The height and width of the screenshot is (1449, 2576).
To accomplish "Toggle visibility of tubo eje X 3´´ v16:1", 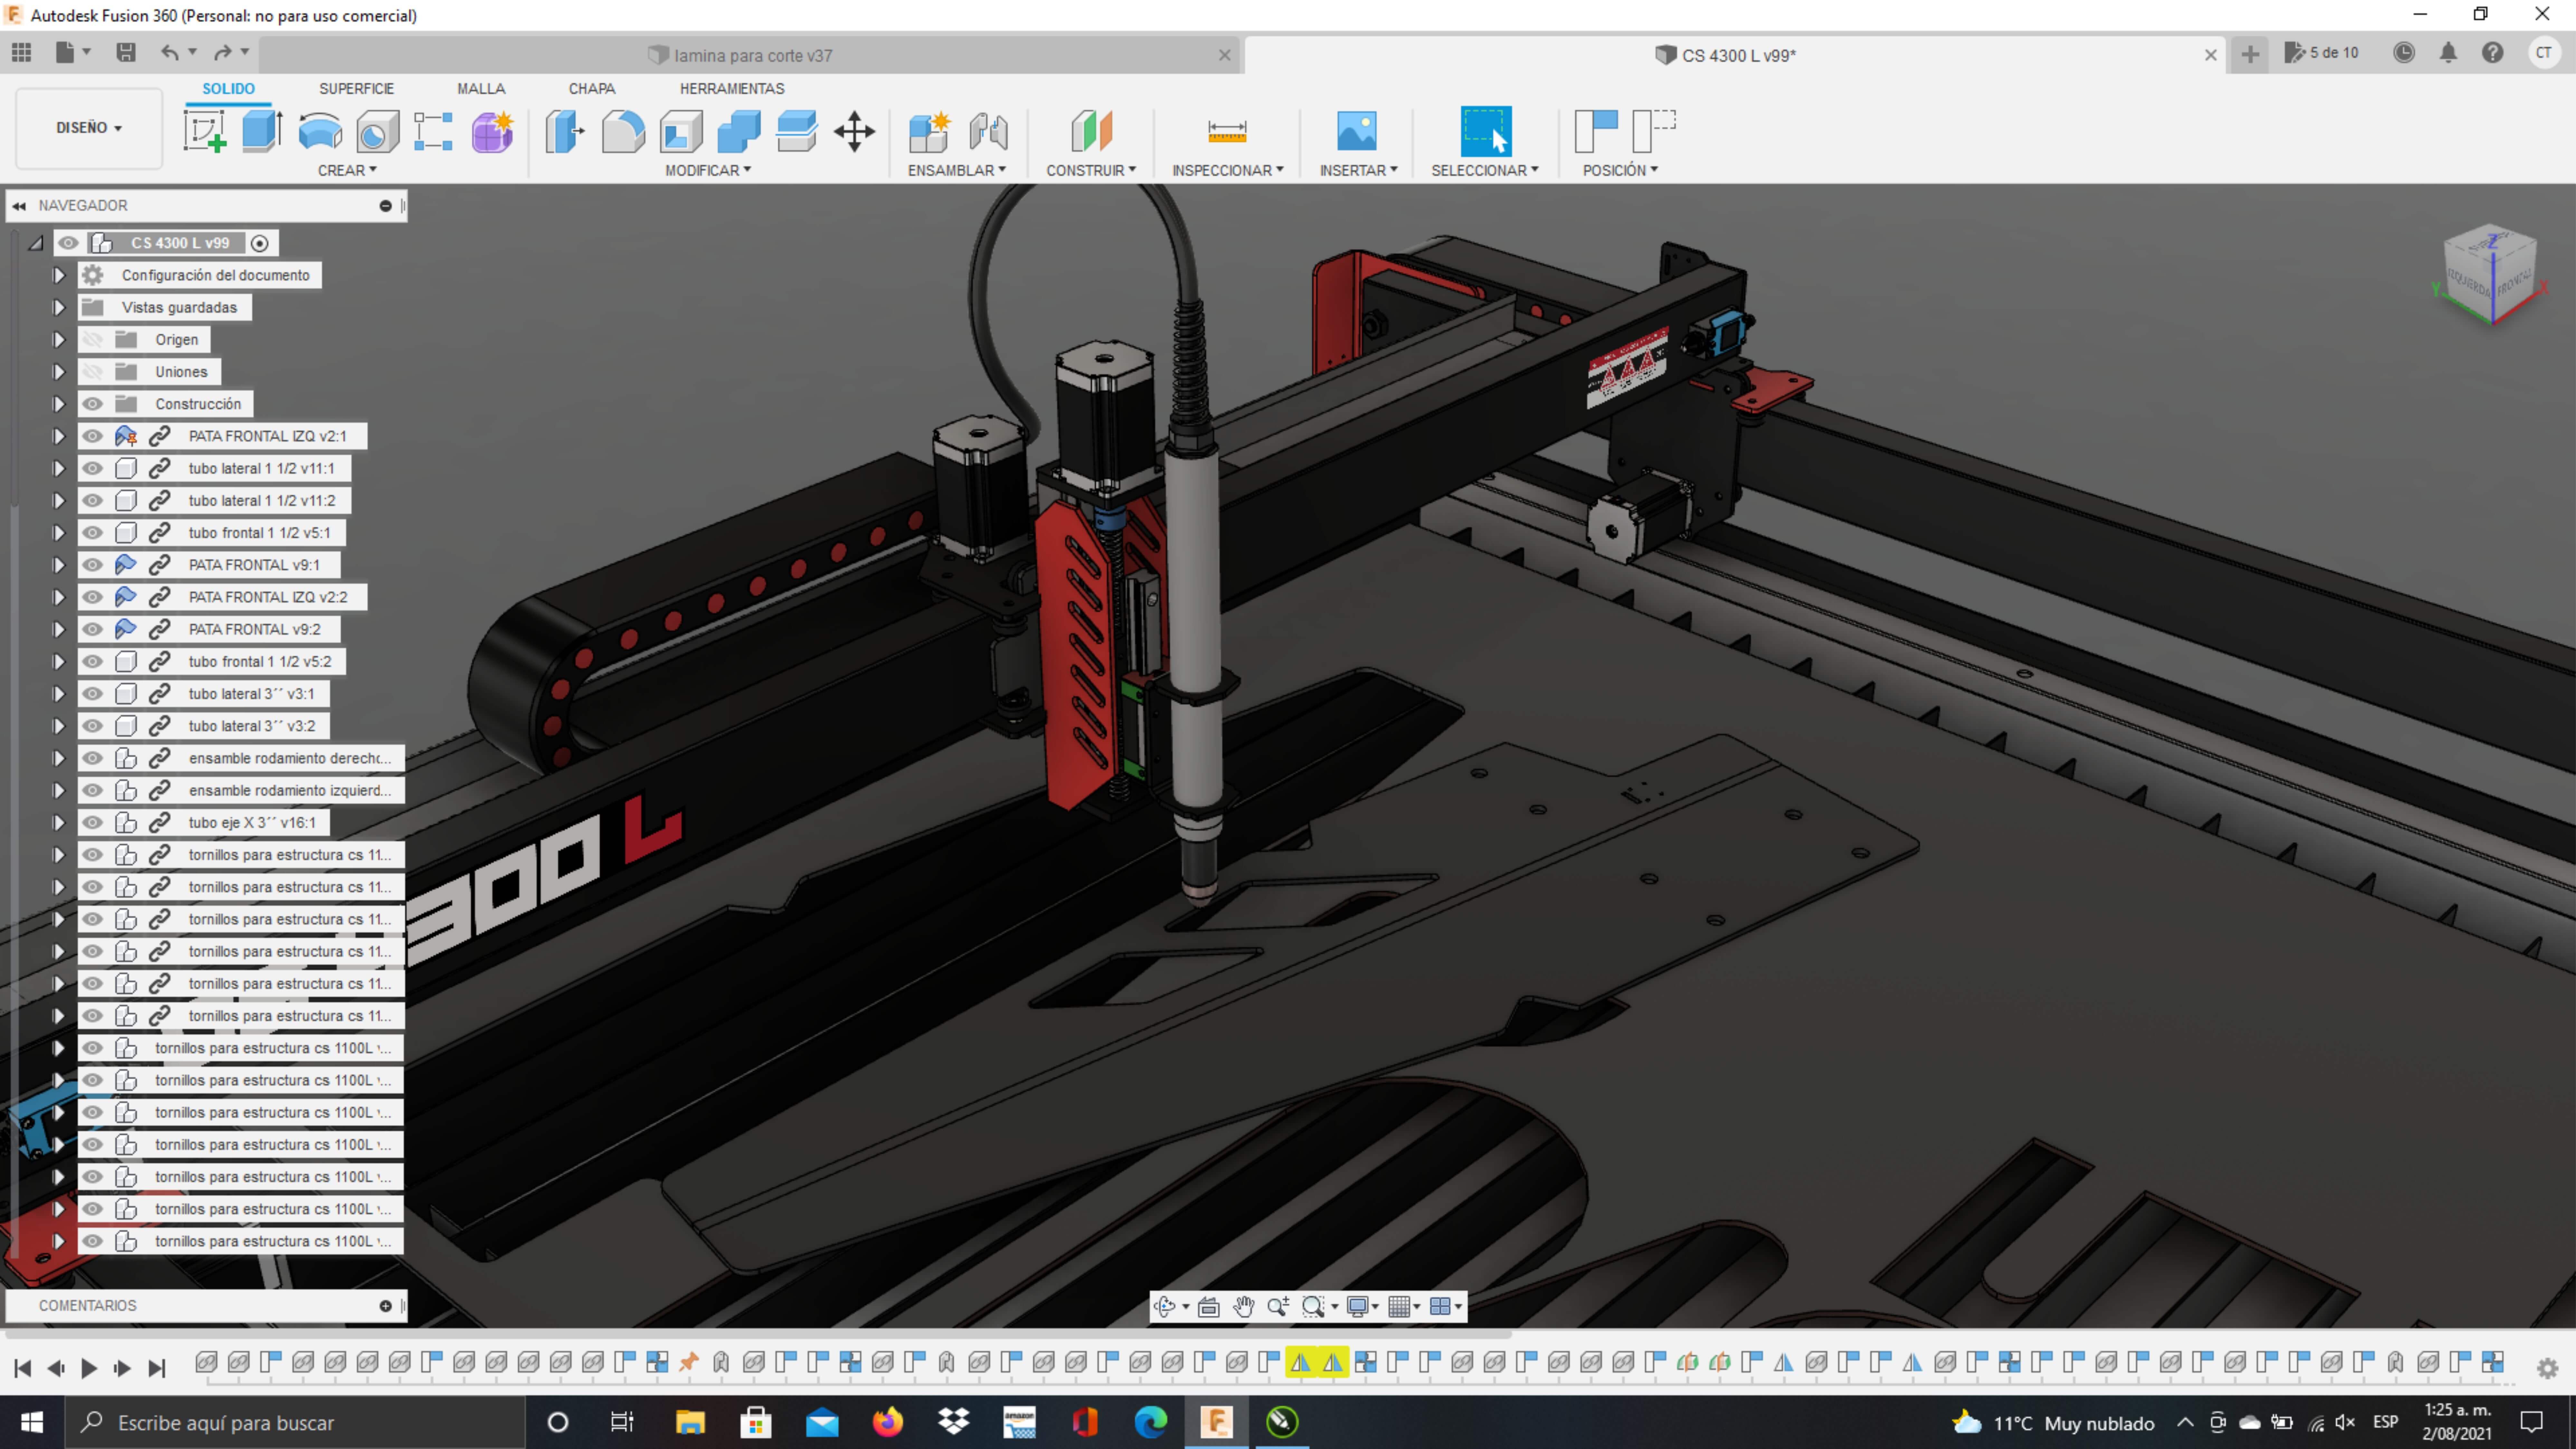I will pyautogui.click(x=92, y=823).
